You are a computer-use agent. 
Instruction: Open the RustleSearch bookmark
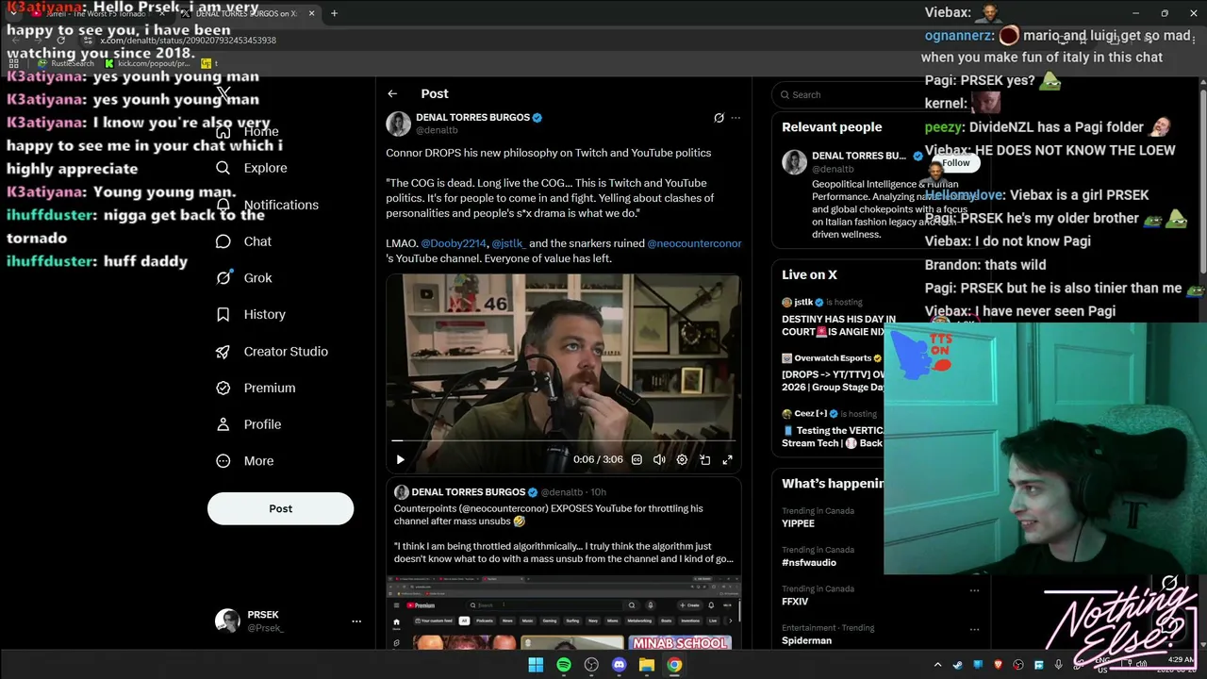(x=66, y=63)
